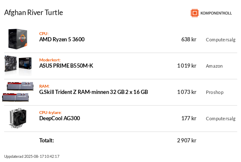Open the ASUS PRIME B550M-K motherboard image
241x162 pixels.
(x=18, y=66)
